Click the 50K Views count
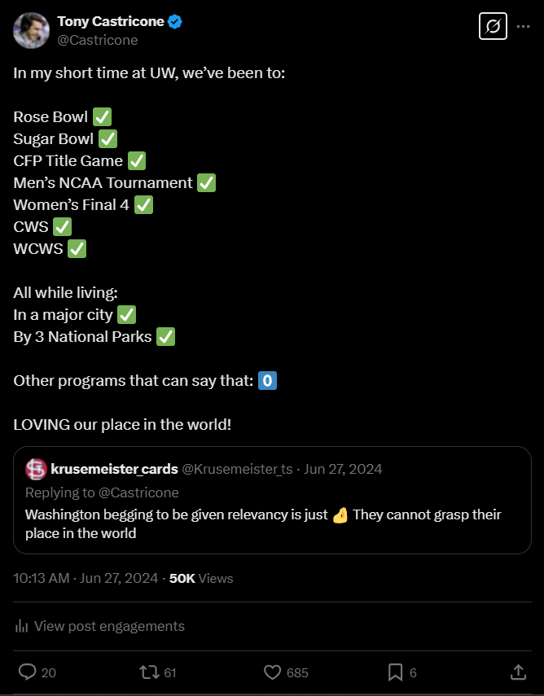The image size is (544, 696). [201, 579]
